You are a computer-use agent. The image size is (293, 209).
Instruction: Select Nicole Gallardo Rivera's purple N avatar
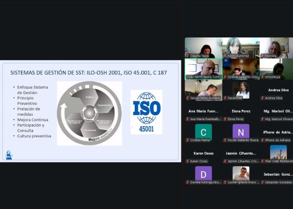click(x=241, y=132)
